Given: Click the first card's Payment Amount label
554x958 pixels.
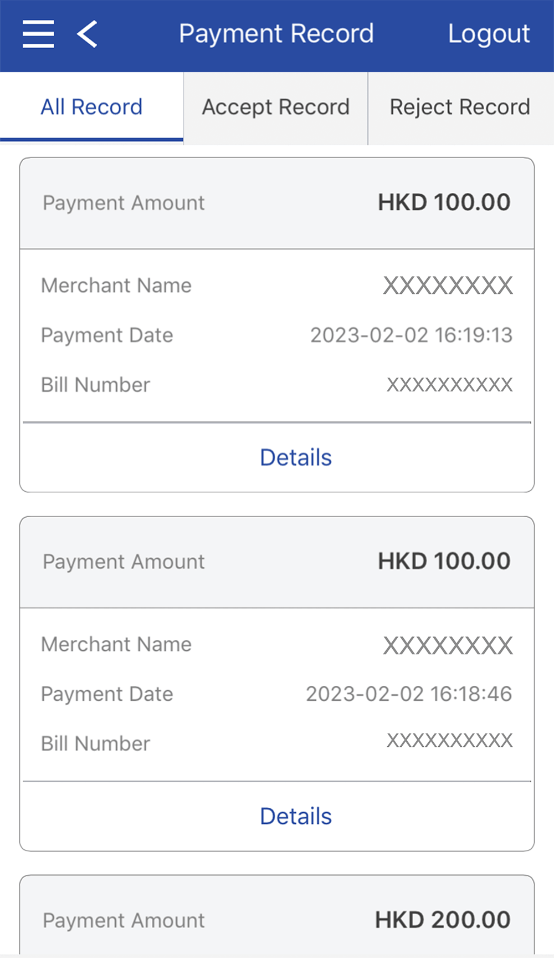Looking at the screenshot, I should tap(124, 203).
